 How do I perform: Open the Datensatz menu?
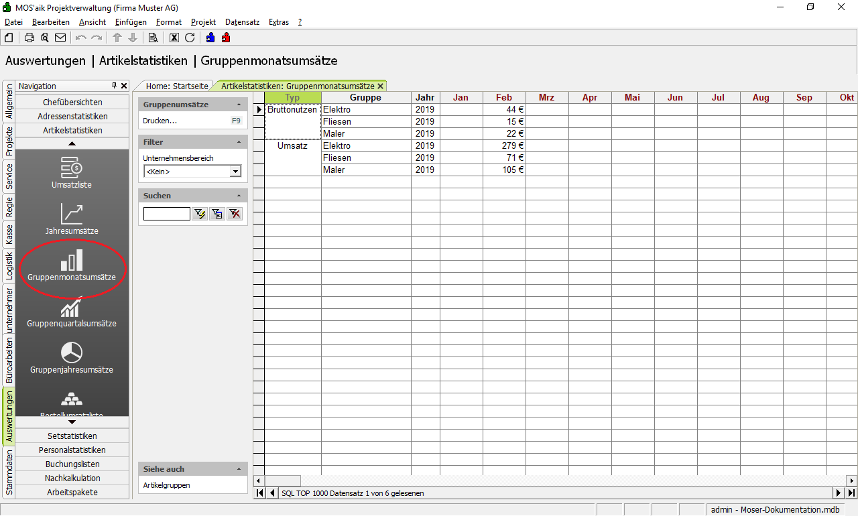(x=242, y=22)
